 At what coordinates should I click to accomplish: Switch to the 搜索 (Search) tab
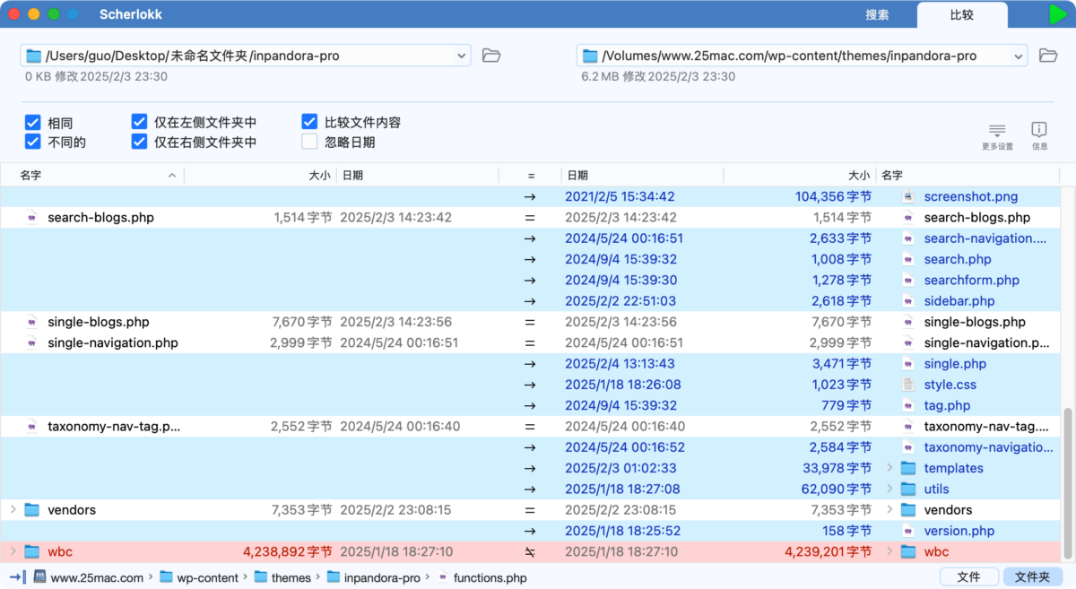tap(877, 14)
